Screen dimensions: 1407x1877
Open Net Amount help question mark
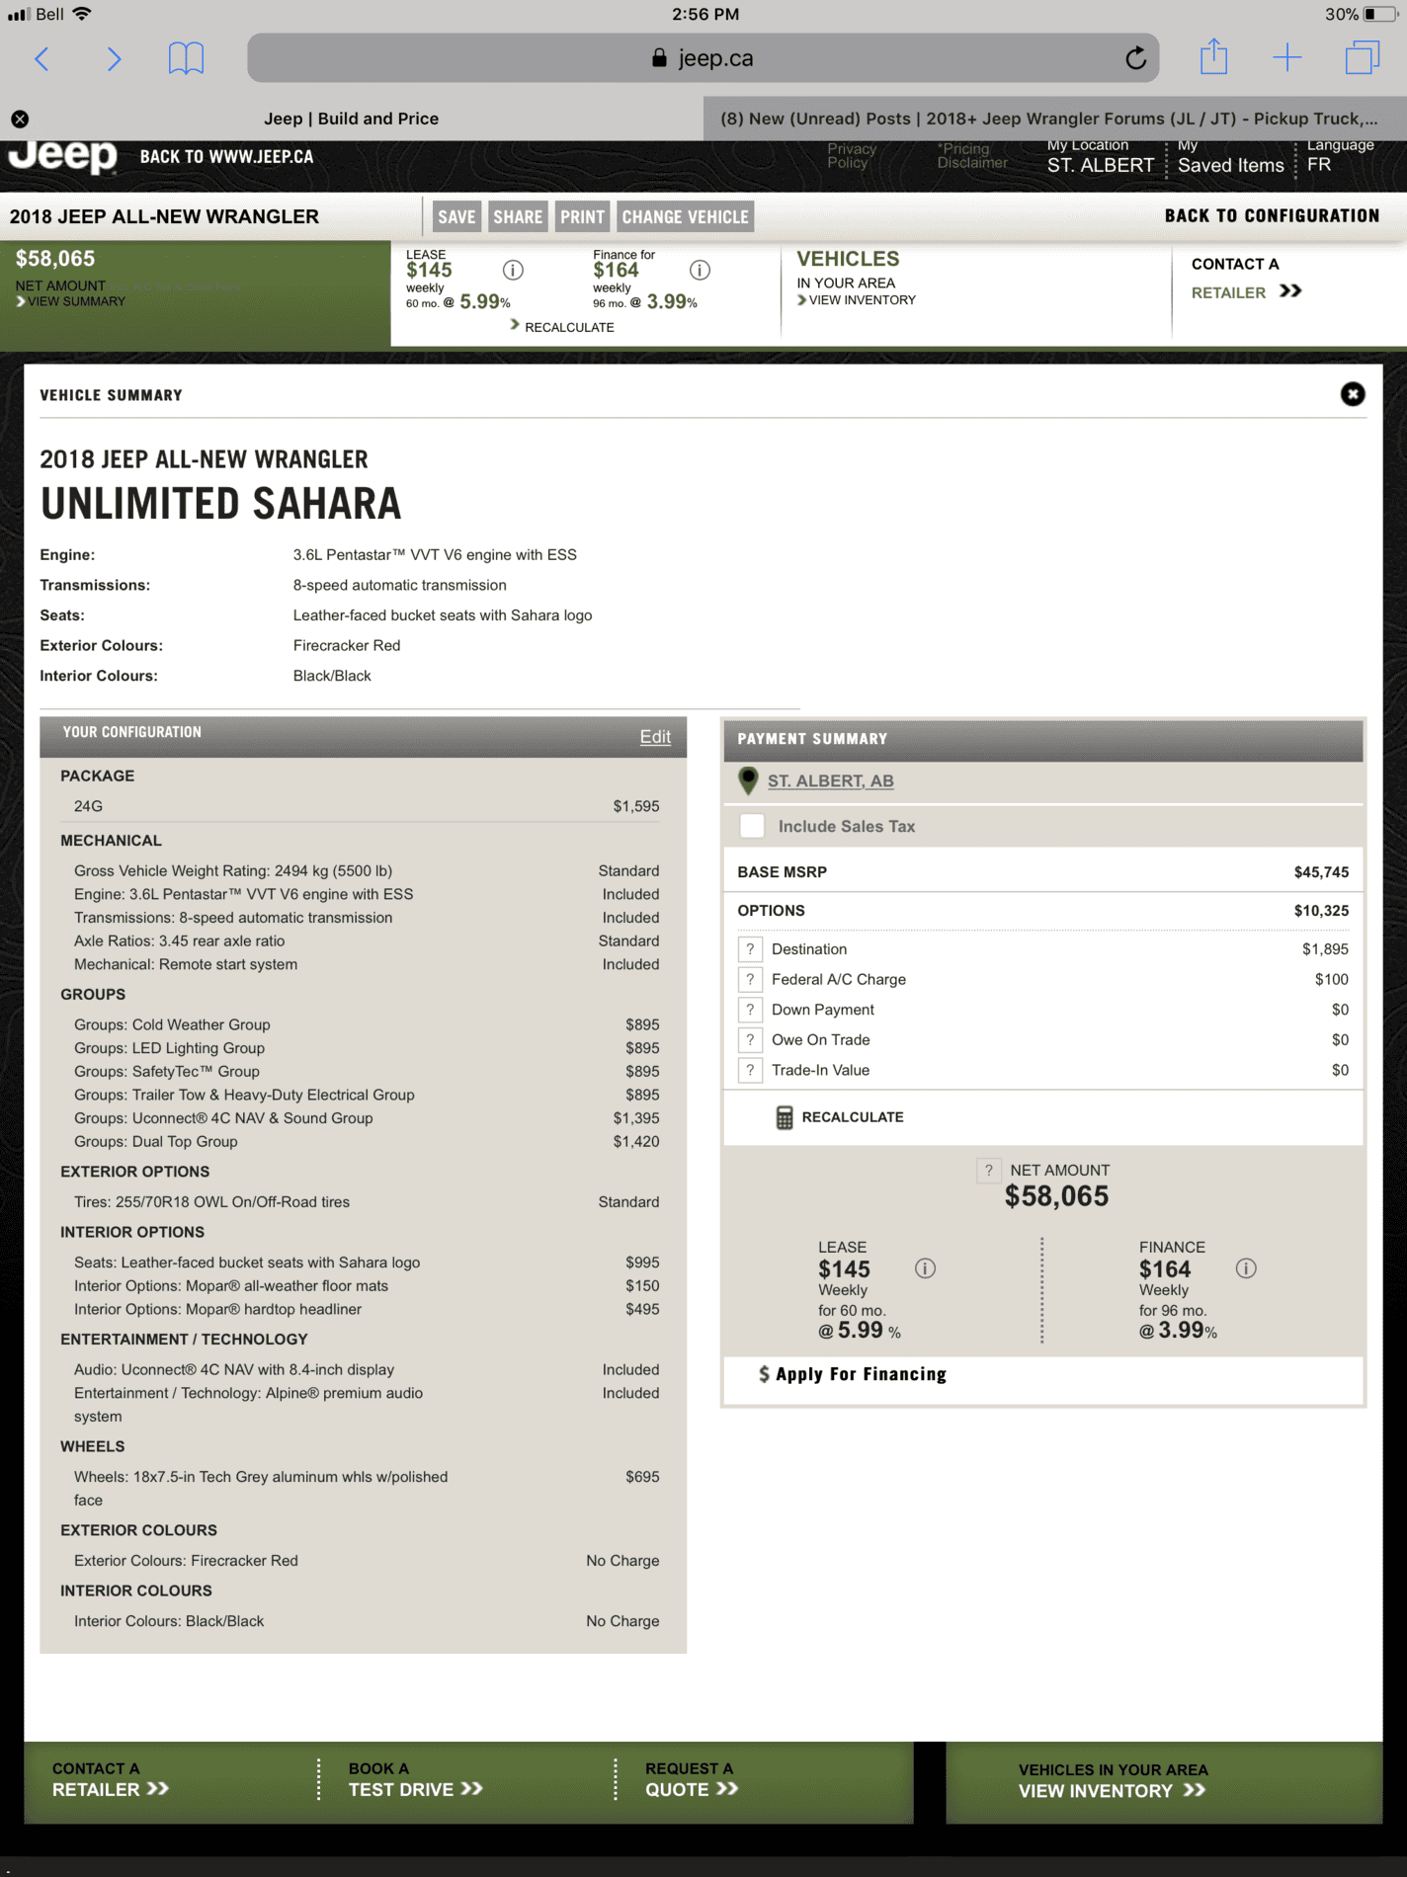click(x=988, y=1171)
